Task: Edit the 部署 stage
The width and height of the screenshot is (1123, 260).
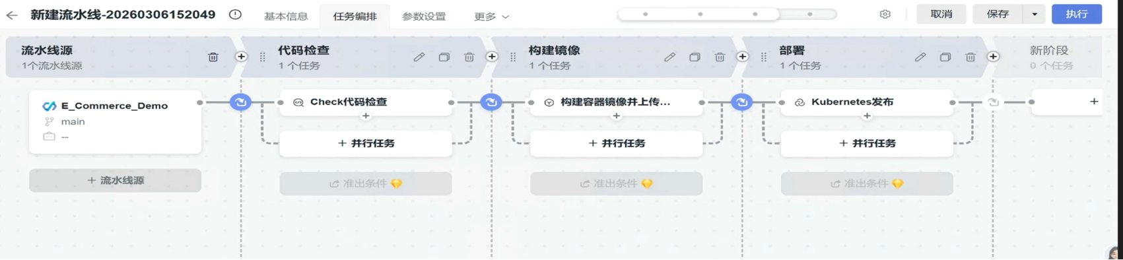Action: tap(920, 57)
